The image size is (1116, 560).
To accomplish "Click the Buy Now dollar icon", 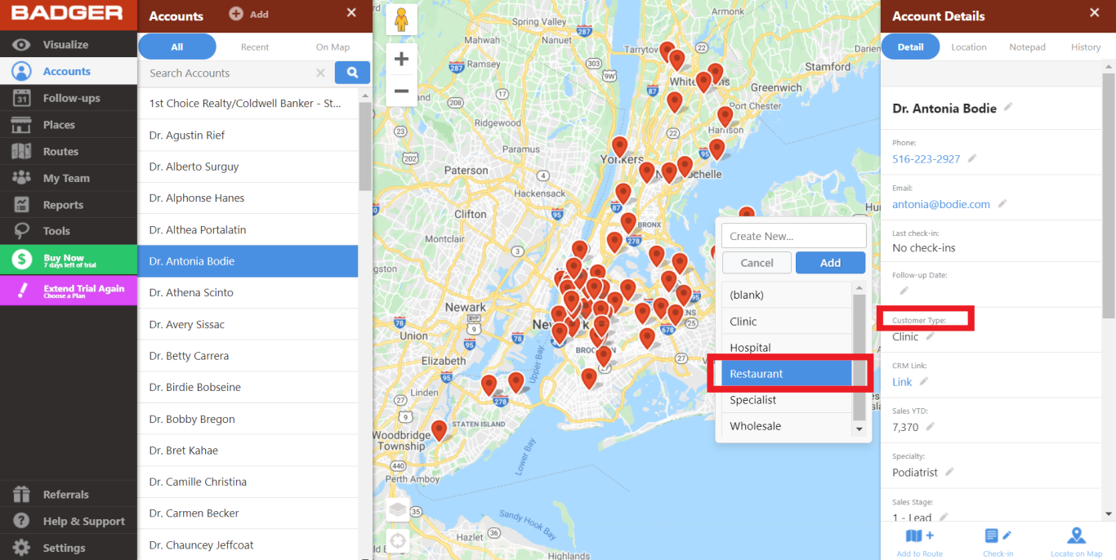I will tap(22, 260).
